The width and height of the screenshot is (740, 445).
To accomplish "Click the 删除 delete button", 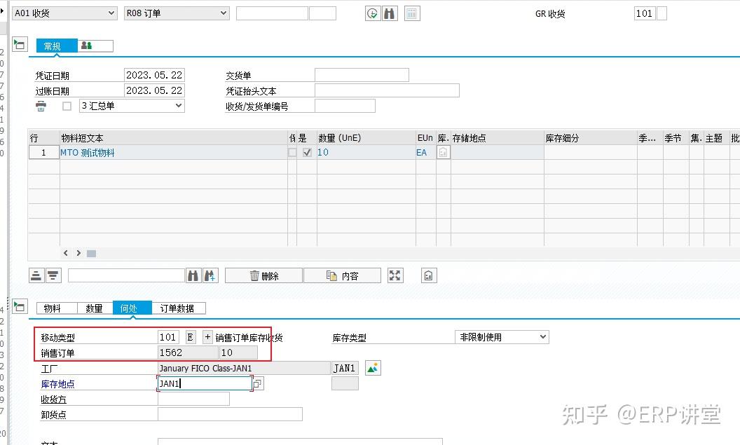I will (x=263, y=275).
